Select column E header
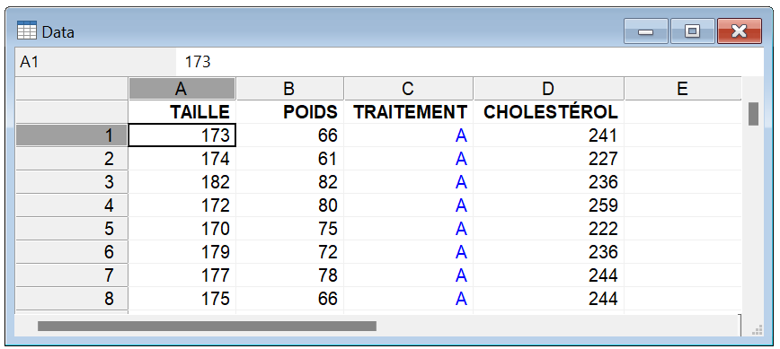Screen dimensions: 780x349 pyautogui.click(x=683, y=88)
